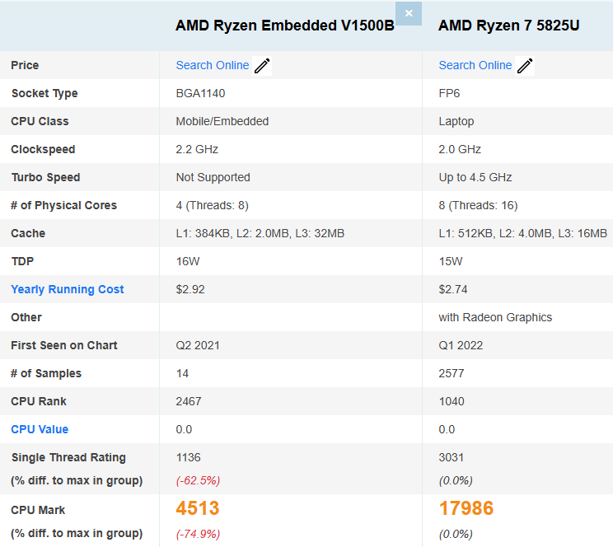Click the pencil icon beside 5825U price

click(x=525, y=66)
